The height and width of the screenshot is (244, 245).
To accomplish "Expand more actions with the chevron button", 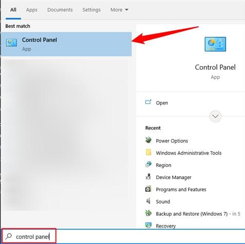I will coord(215,116).
